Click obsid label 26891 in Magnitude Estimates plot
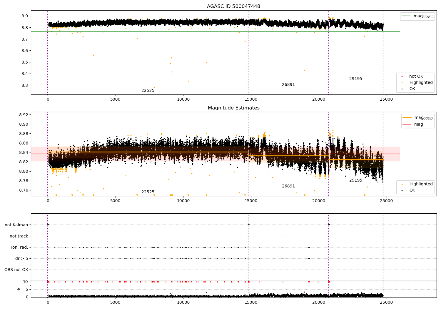The image size is (441, 309). [288, 186]
